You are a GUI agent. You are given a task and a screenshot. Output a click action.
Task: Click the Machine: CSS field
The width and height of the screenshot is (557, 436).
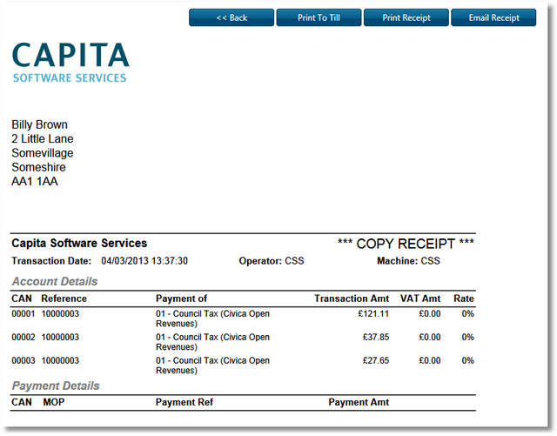pos(408,261)
